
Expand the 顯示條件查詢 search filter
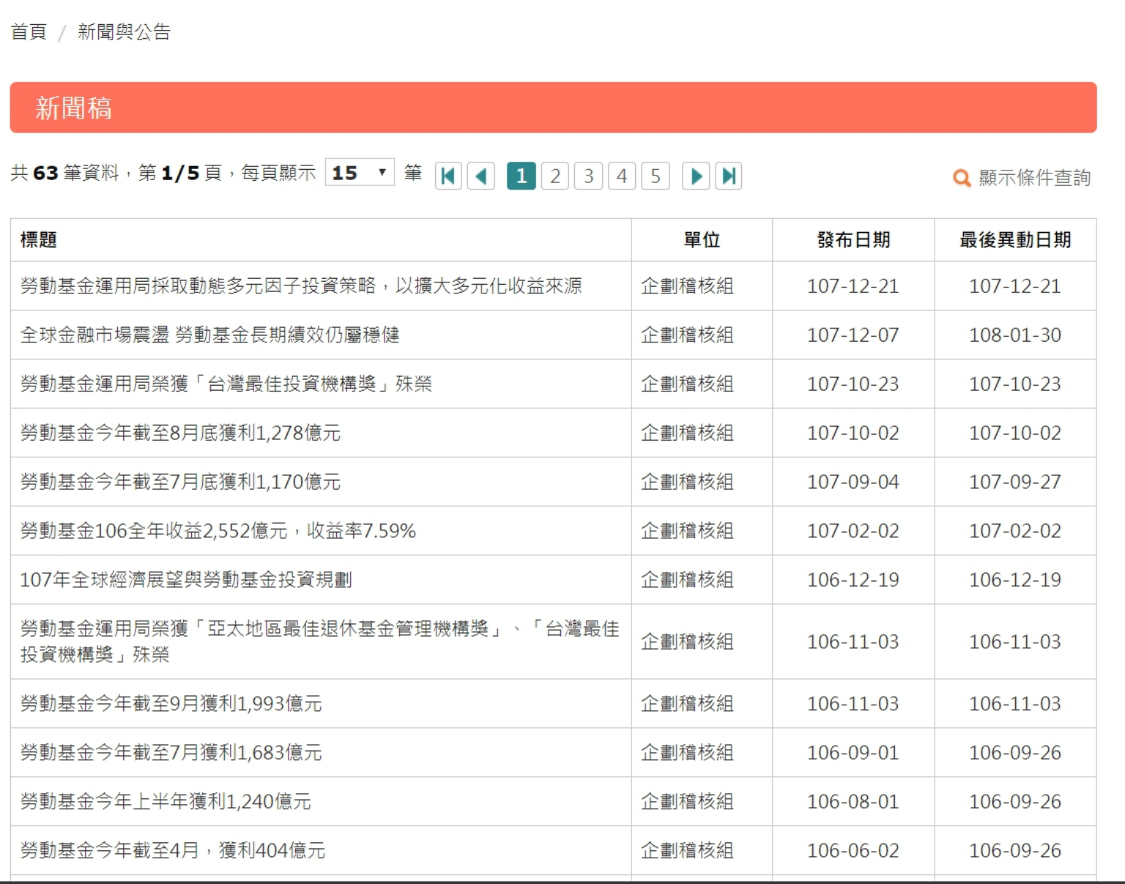[1034, 178]
